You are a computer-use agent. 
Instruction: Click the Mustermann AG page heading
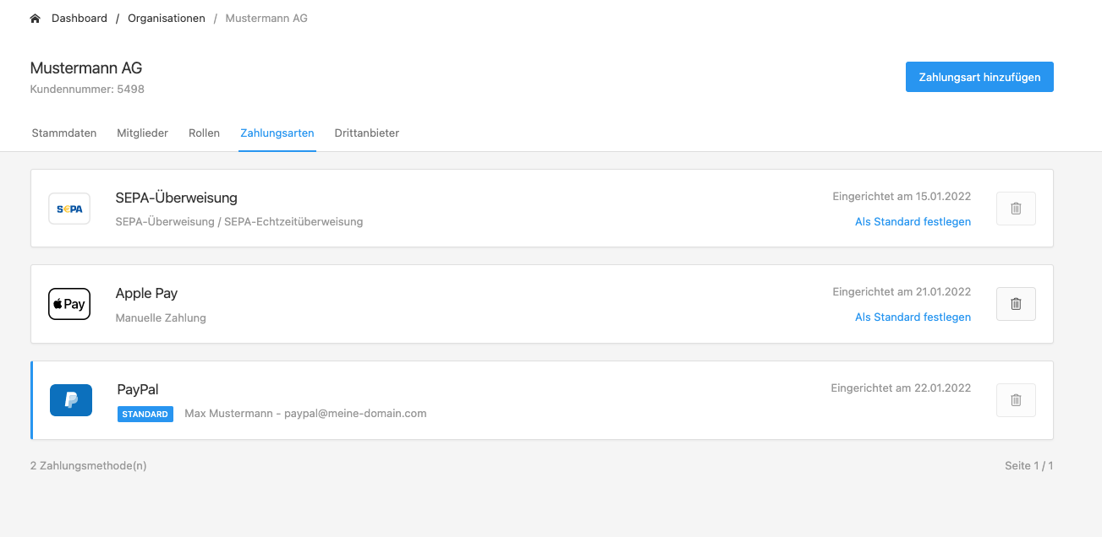point(86,68)
